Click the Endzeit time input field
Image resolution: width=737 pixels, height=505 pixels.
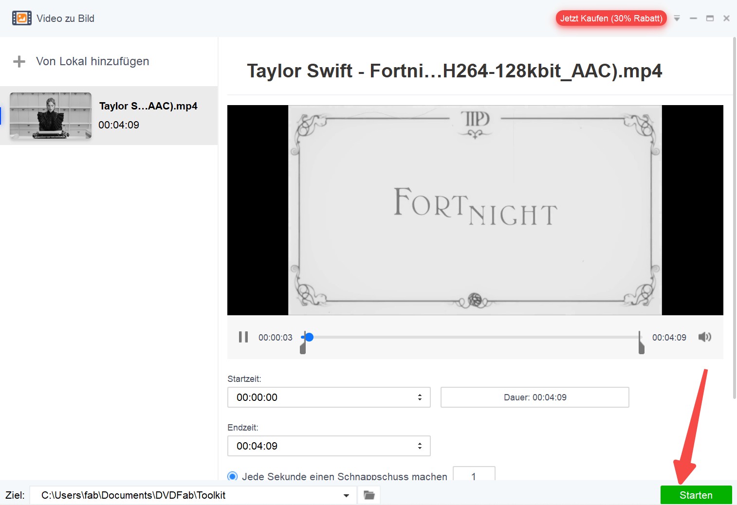pyautogui.click(x=329, y=446)
